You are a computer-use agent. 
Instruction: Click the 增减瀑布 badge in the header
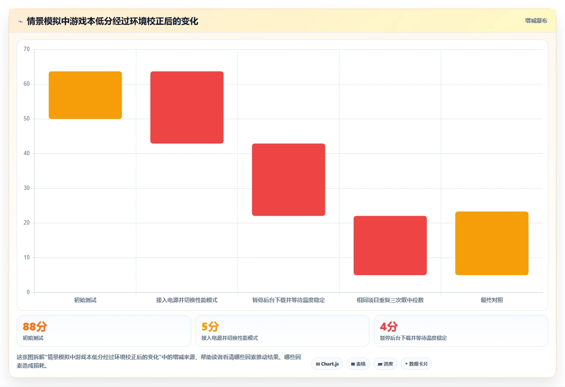click(536, 21)
